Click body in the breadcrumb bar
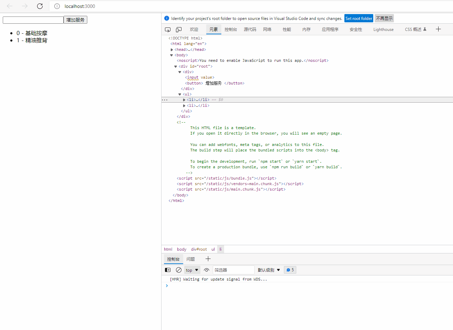The width and height of the screenshot is (453, 330). (181, 249)
